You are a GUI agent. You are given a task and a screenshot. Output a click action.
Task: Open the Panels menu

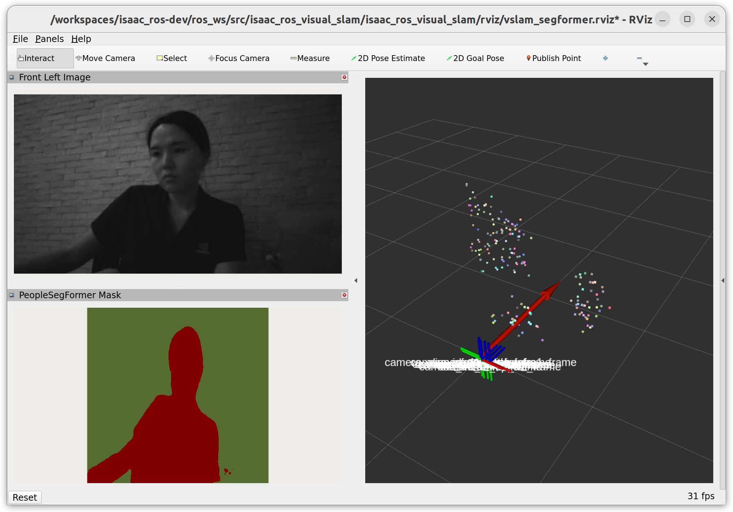49,39
